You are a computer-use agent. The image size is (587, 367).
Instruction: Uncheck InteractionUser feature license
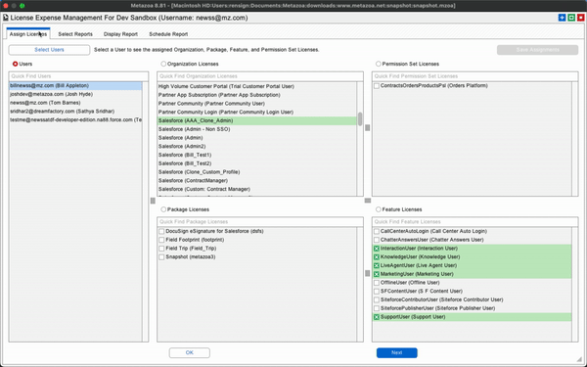[377, 249]
